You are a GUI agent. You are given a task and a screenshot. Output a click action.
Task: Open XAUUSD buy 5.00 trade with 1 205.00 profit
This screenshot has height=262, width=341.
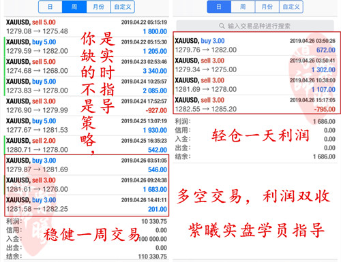tap(87, 46)
